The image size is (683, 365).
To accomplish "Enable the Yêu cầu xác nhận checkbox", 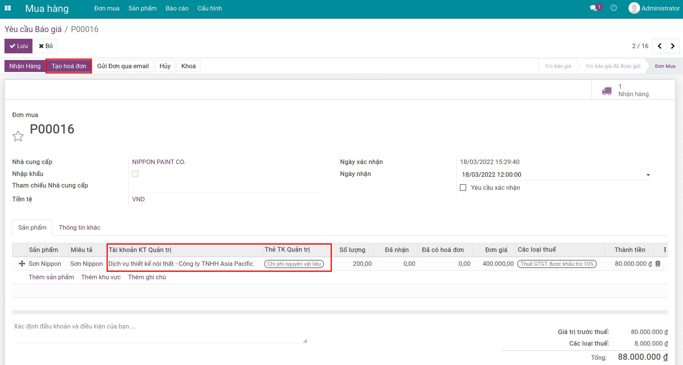I will point(463,188).
